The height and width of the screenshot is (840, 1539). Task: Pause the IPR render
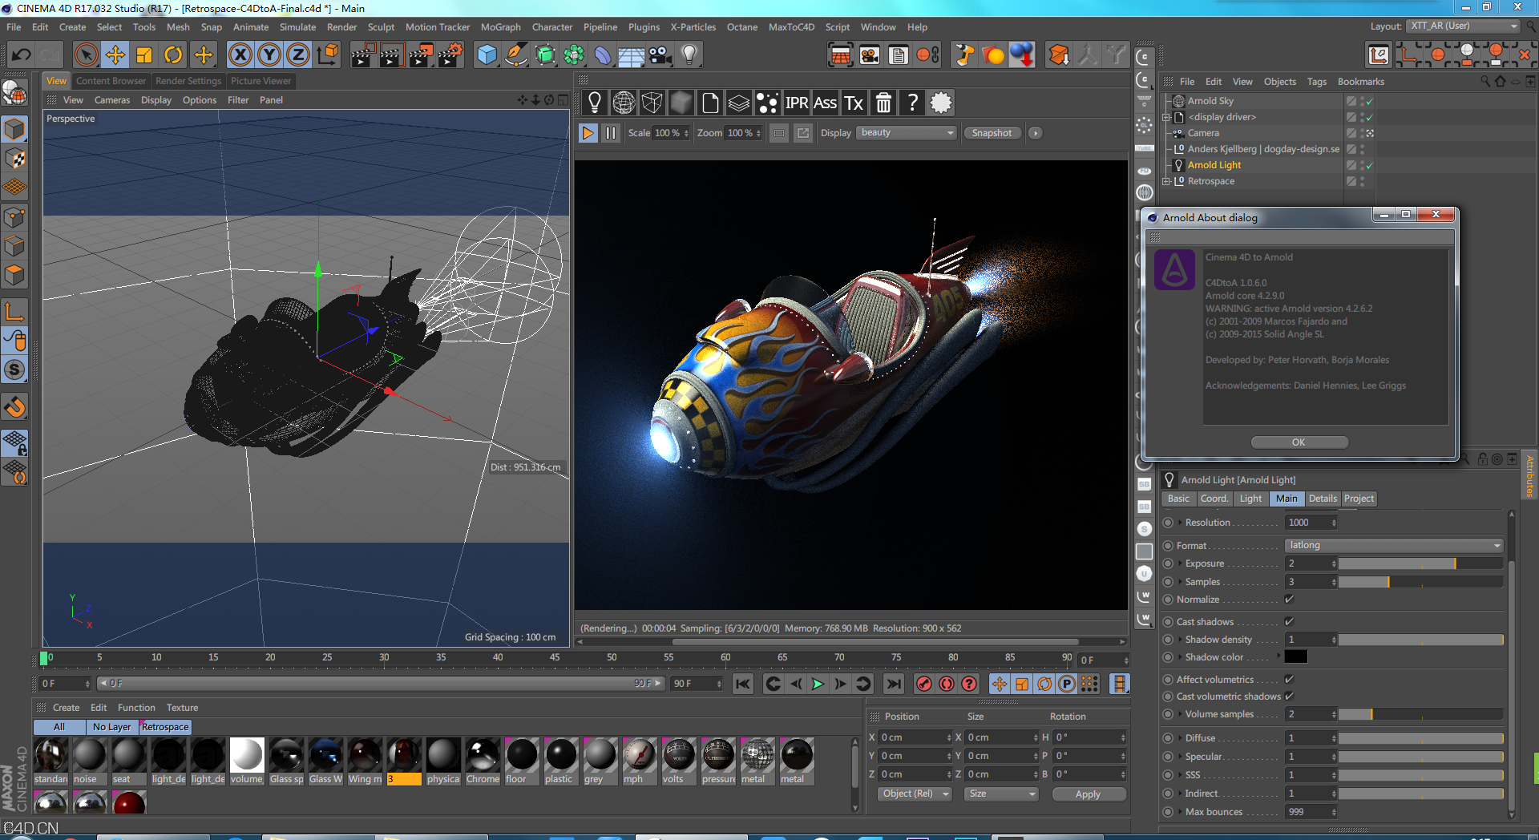611,133
